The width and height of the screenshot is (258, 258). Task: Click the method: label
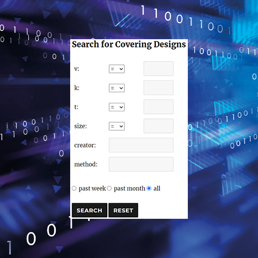point(86,164)
